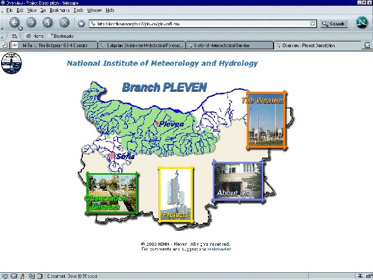The height and width of the screenshot is (280, 373).
Task: Close the current tab using the X button
Action: [367, 45]
